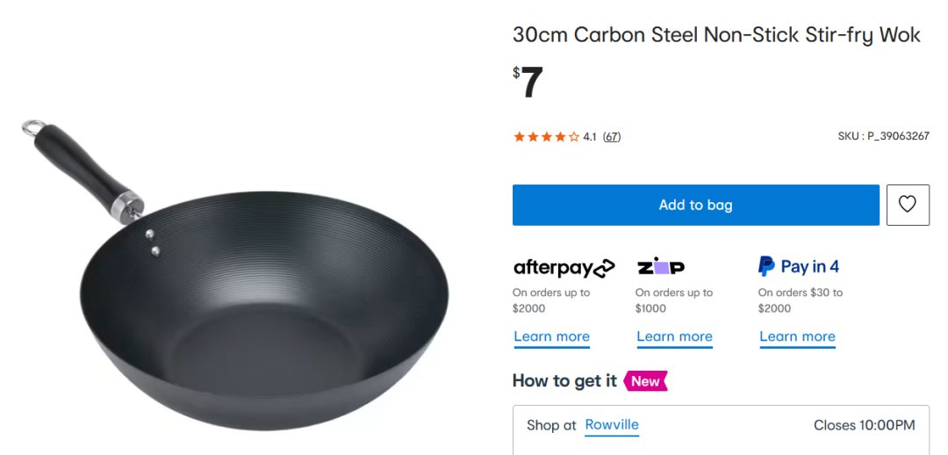Click the PayPal Pay in 4 logo

click(x=799, y=266)
